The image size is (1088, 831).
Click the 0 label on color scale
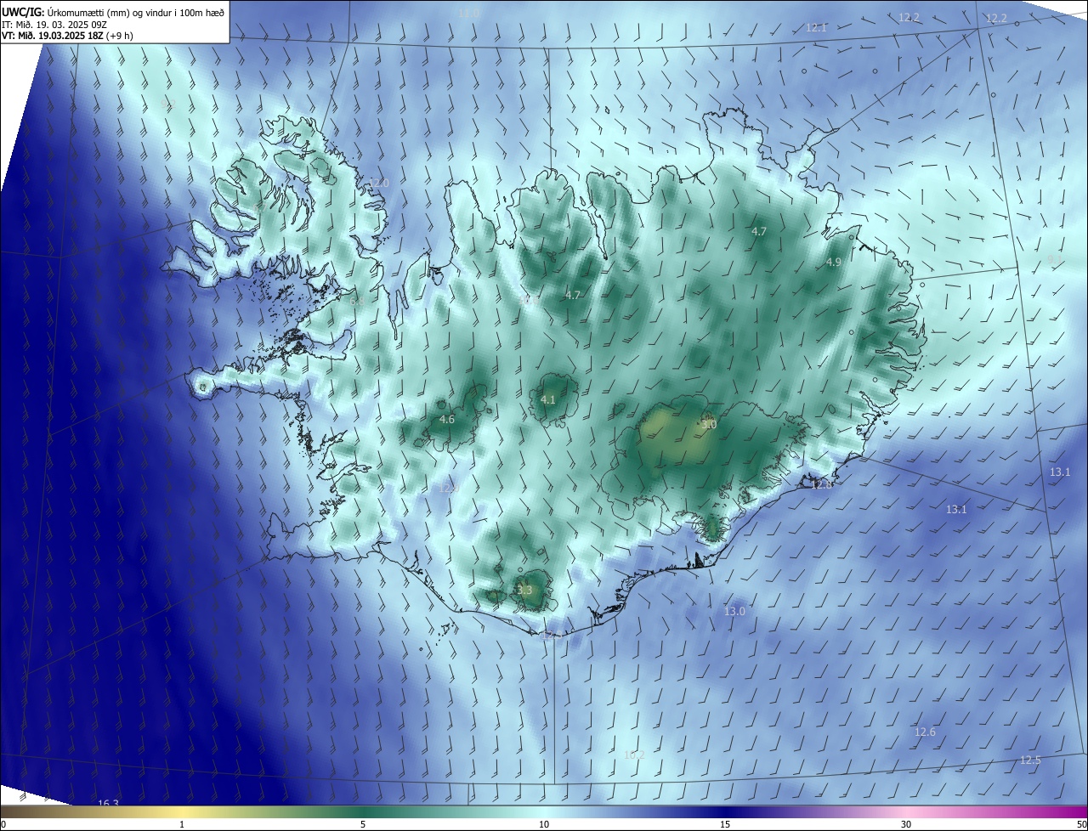click(3, 825)
